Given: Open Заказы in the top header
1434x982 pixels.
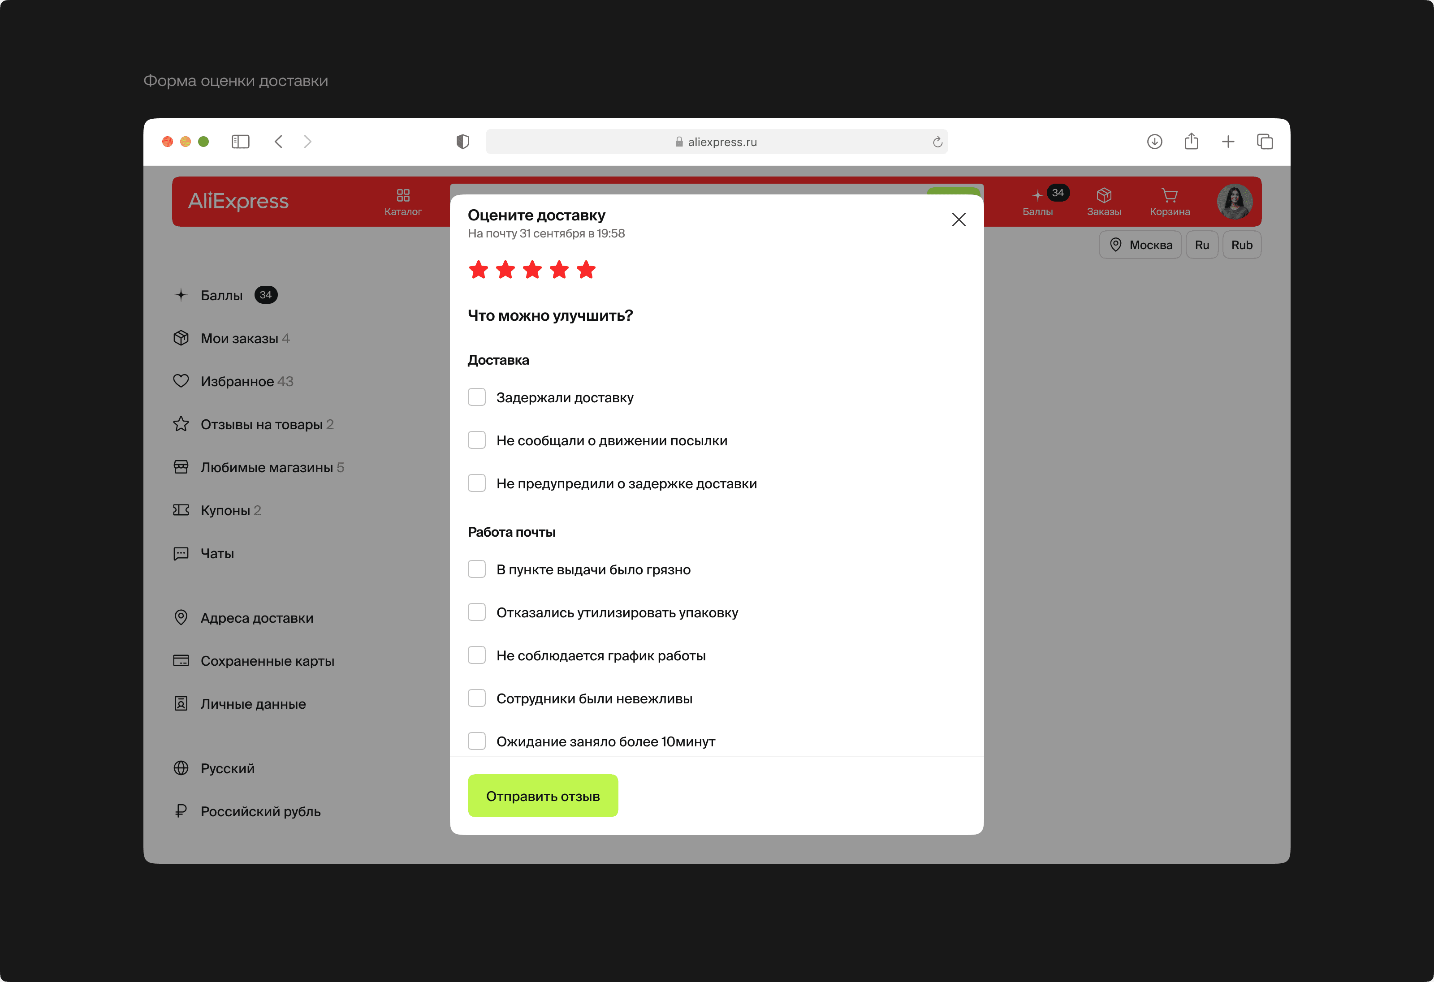Looking at the screenshot, I should click(1104, 202).
